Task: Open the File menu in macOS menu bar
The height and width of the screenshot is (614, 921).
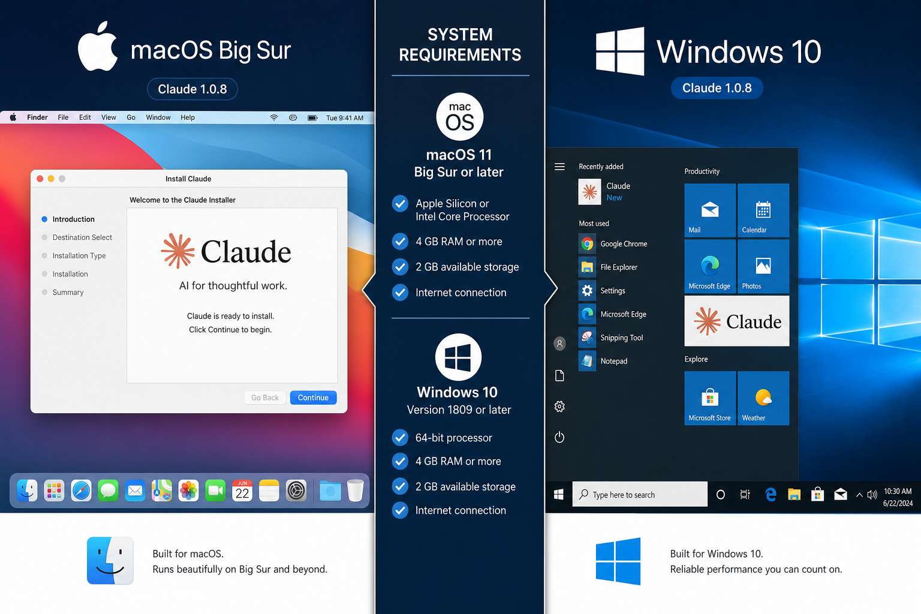Action: (63, 118)
